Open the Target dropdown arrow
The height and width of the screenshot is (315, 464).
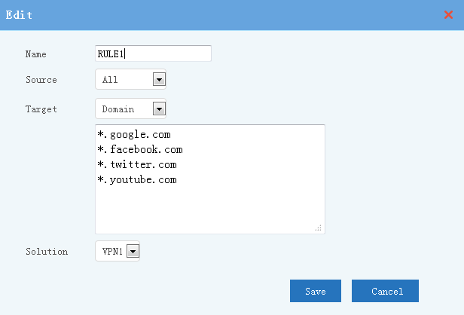click(x=159, y=109)
